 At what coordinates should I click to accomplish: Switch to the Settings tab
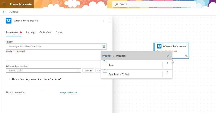coord(31,33)
